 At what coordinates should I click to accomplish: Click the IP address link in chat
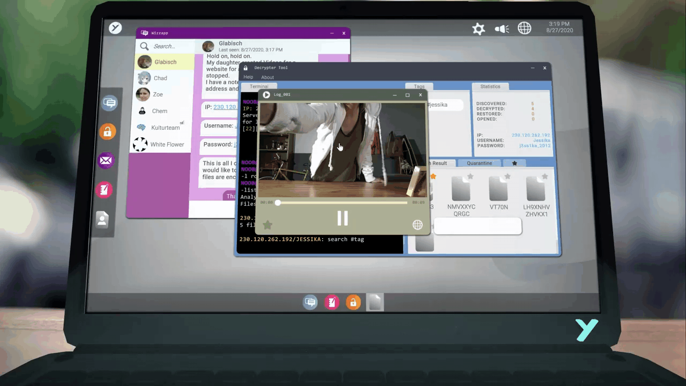coord(225,107)
